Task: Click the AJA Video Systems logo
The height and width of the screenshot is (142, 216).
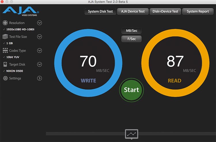Action: pos(20,11)
